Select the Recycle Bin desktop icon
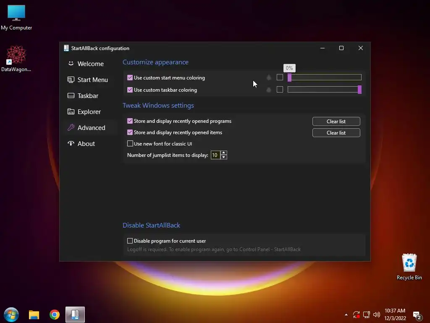The height and width of the screenshot is (323, 430). click(409, 267)
